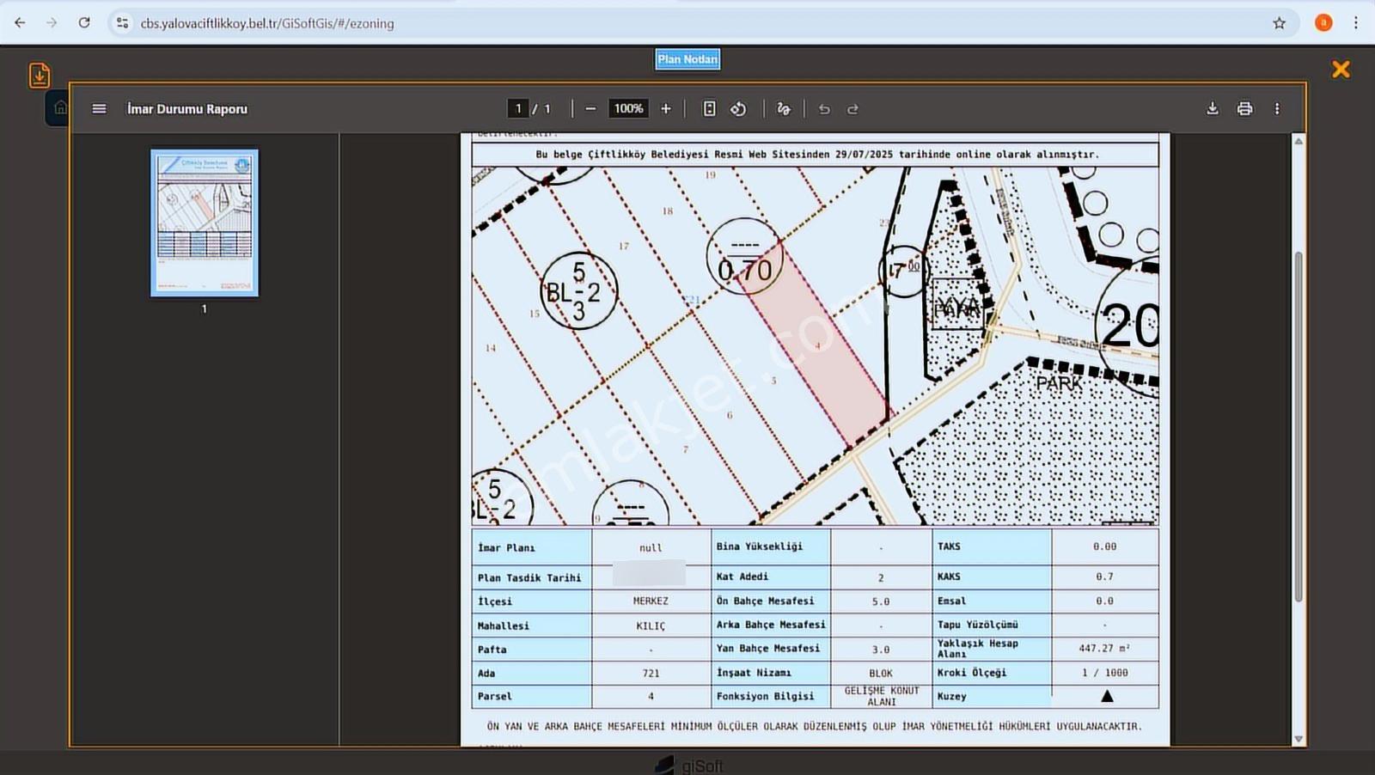The image size is (1375, 775).
Task: Click the zoom percentage field showing 100%
Action: (628, 109)
